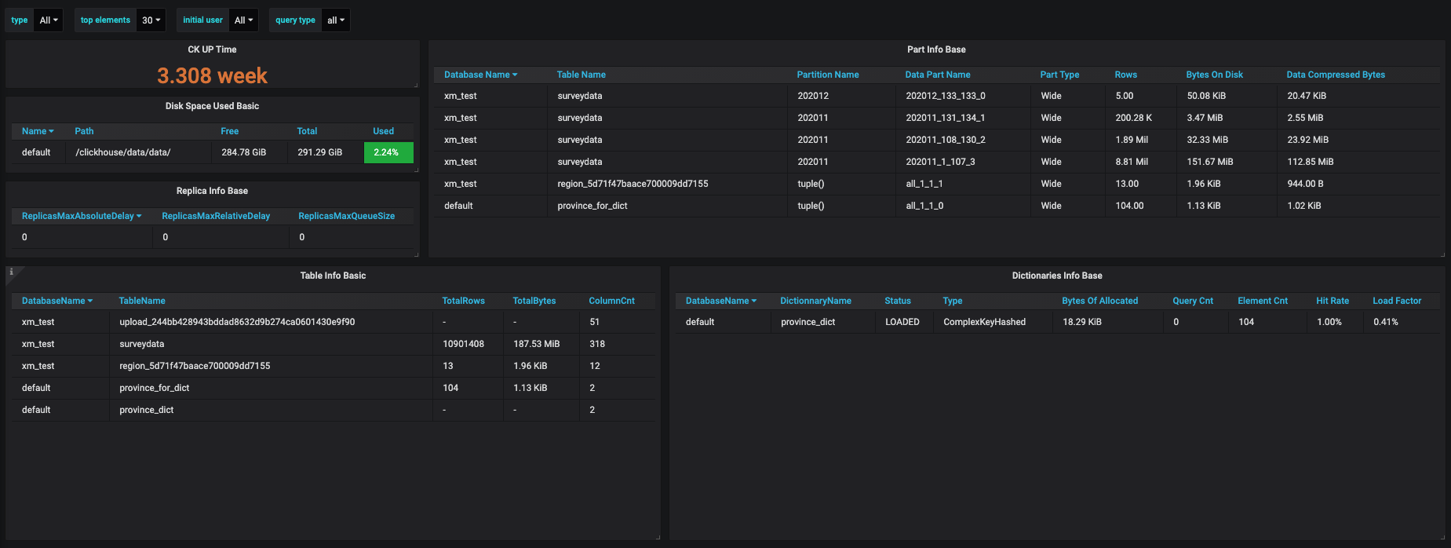This screenshot has height=548, width=1451.
Task: Click the green 2.24% Used cell
Action: point(388,152)
